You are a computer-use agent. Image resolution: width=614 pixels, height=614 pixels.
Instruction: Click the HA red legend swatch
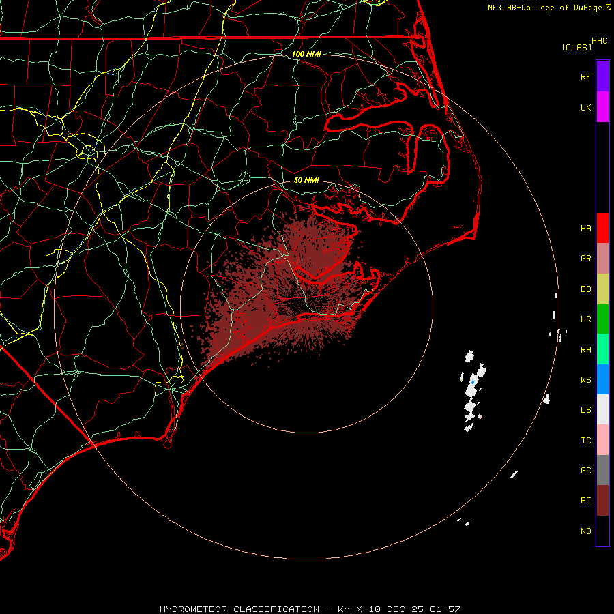pos(602,228)
